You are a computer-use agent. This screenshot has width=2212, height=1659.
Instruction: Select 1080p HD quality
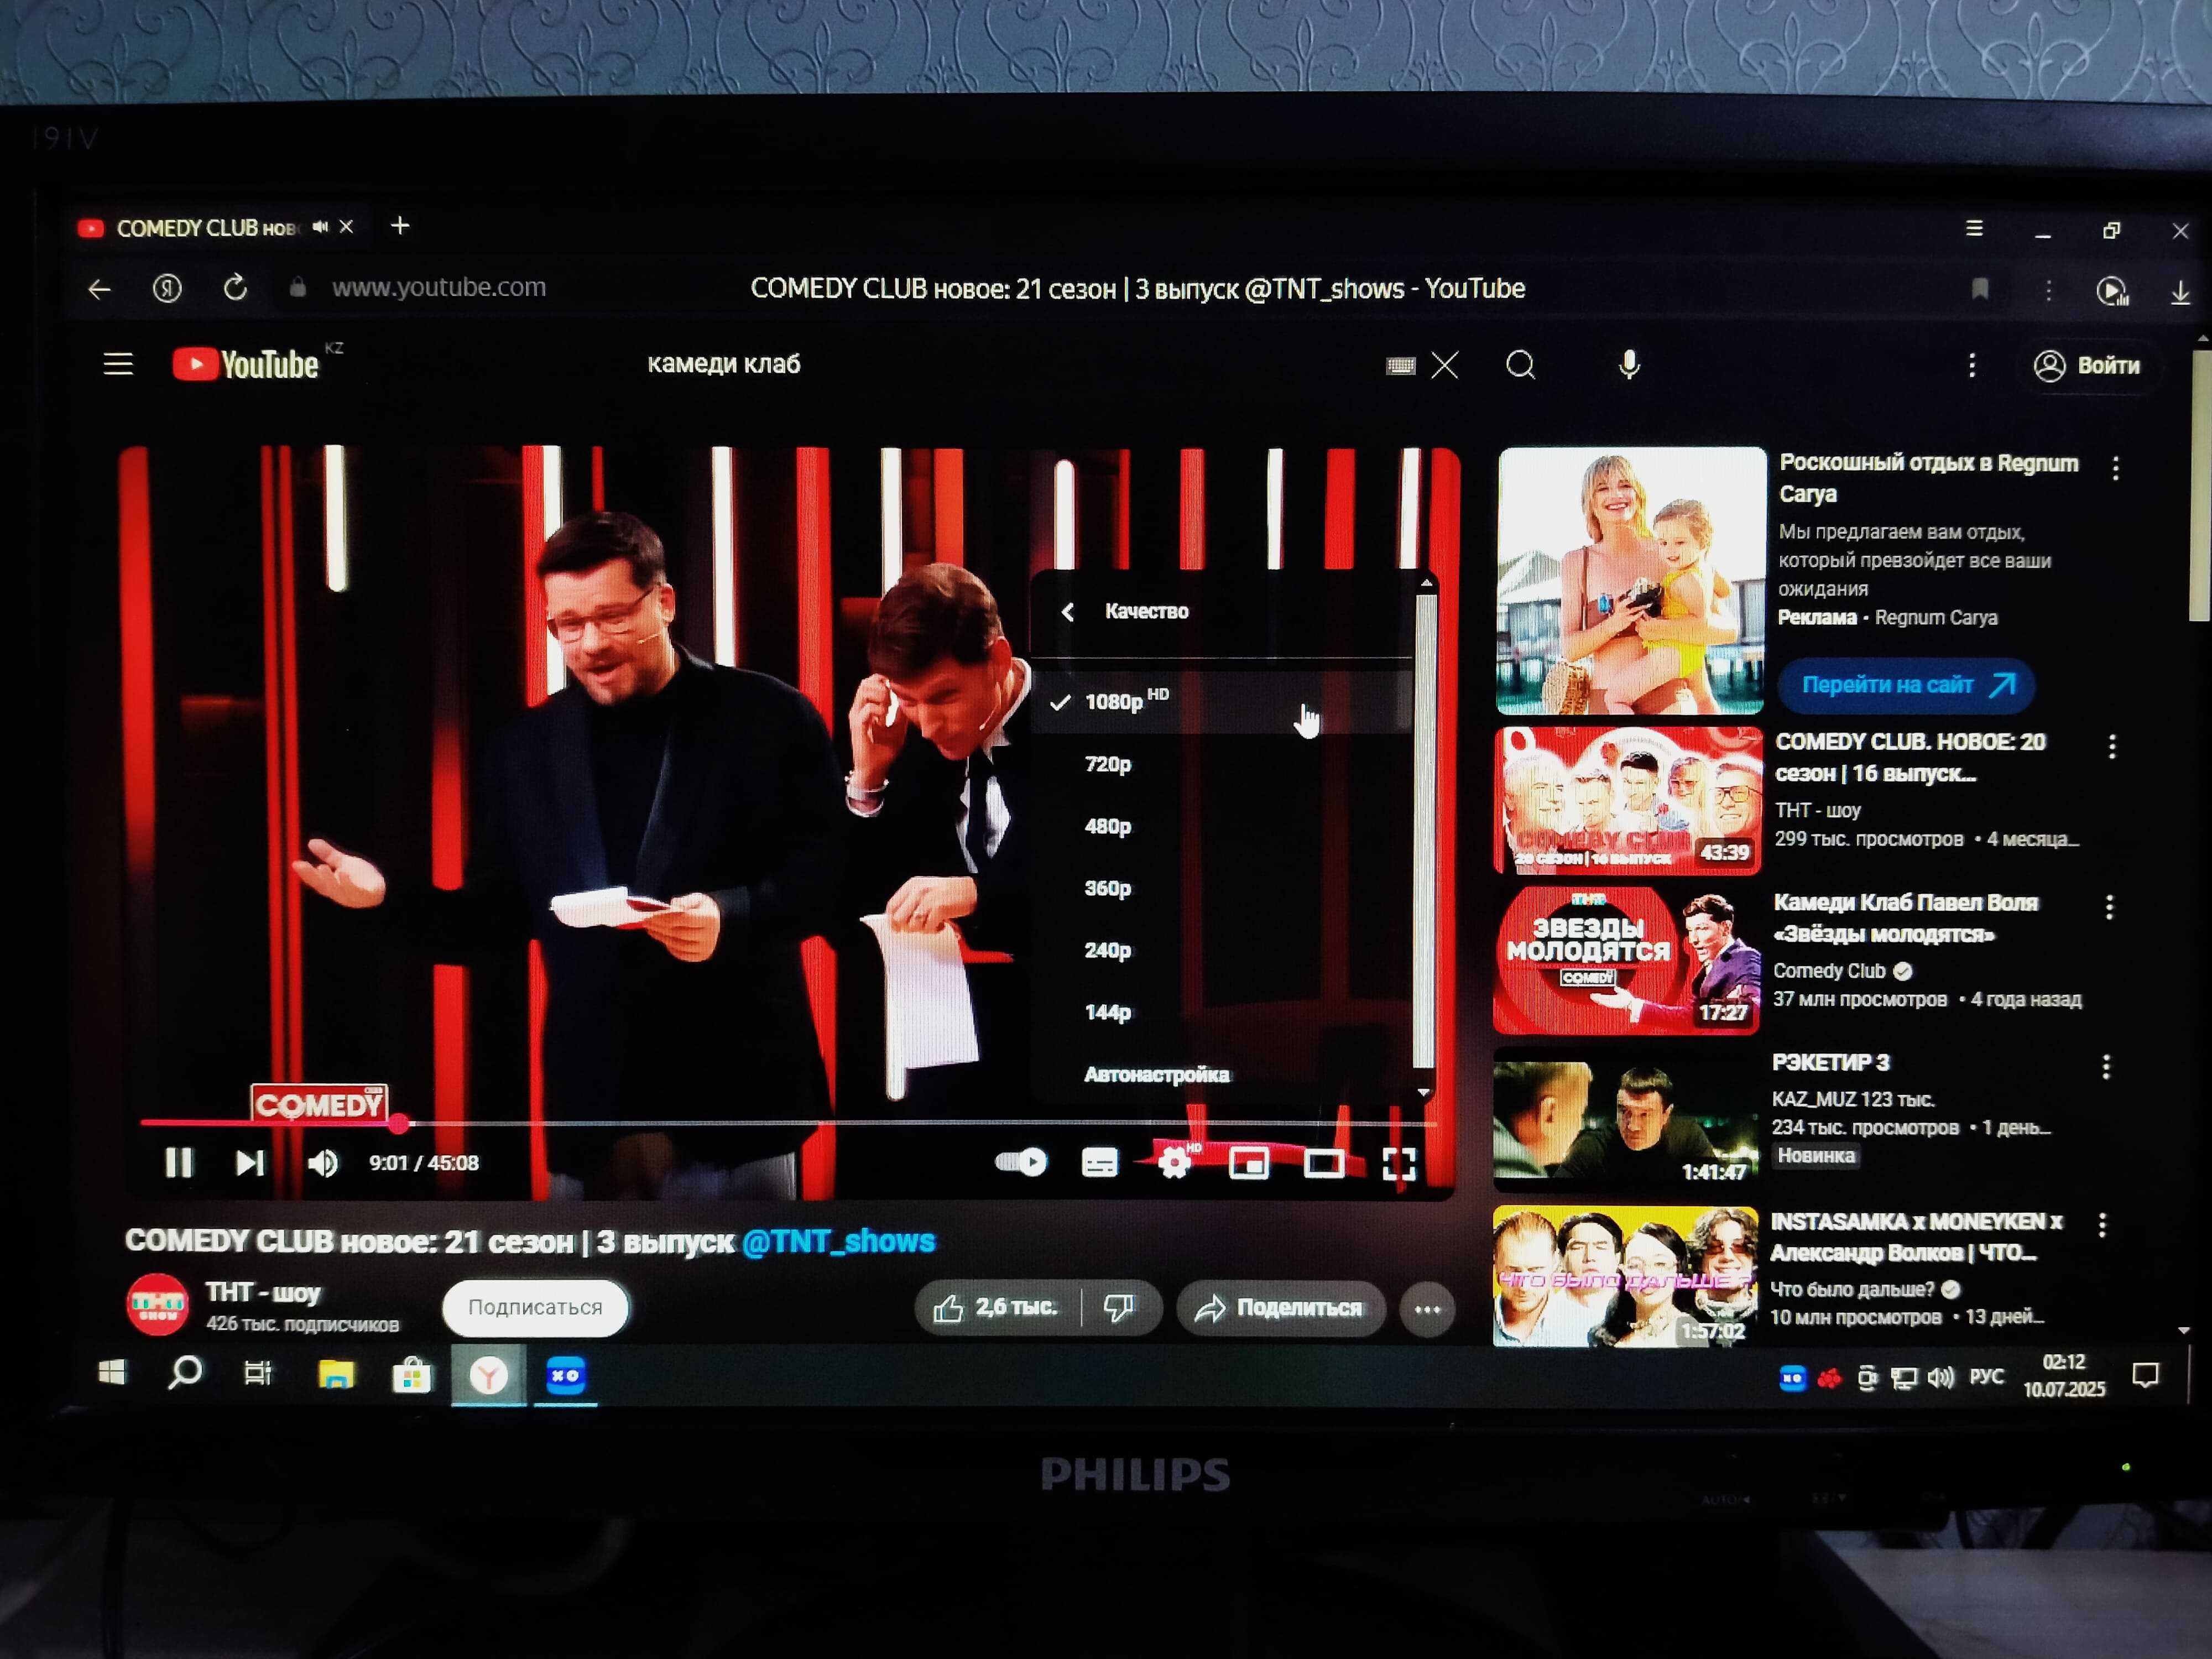[x=1221, y=701]
